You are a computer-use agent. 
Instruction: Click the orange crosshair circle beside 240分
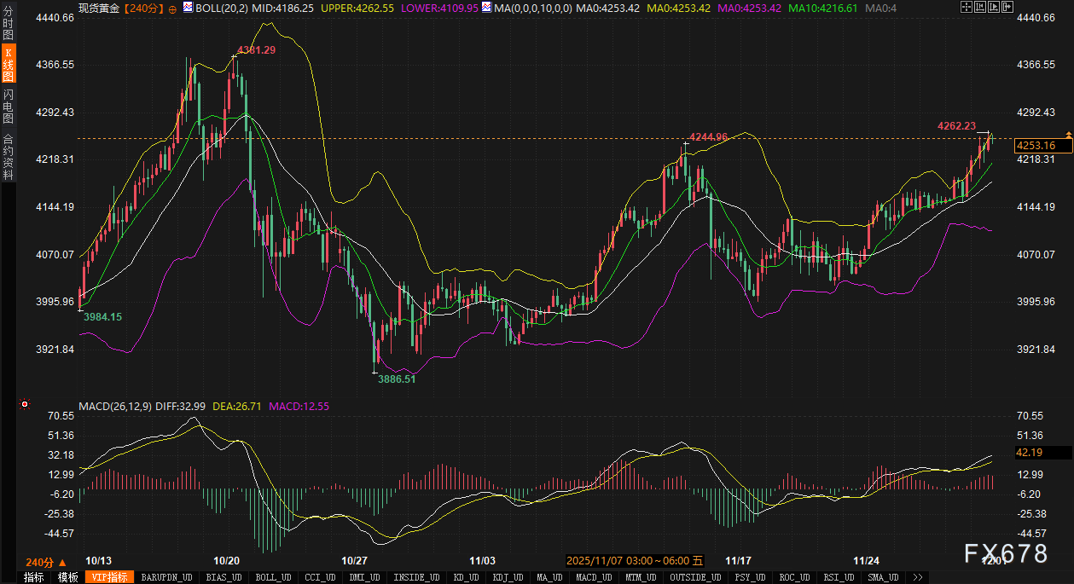point(173,9)
